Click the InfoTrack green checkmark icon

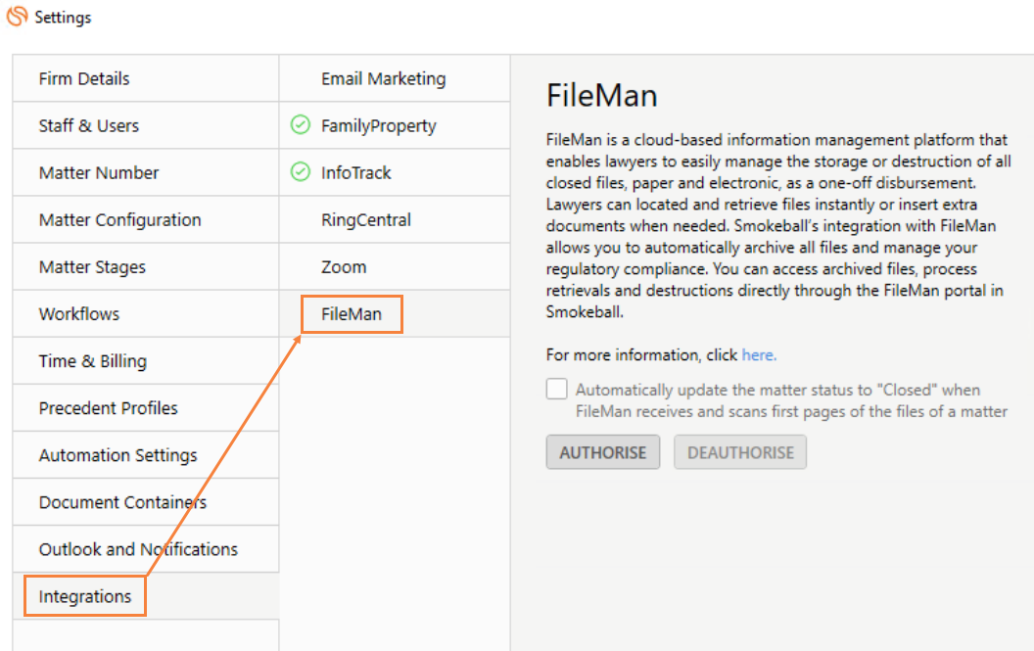[300, 171]
